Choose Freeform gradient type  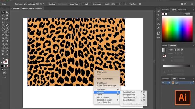click(x=182, y=50)
